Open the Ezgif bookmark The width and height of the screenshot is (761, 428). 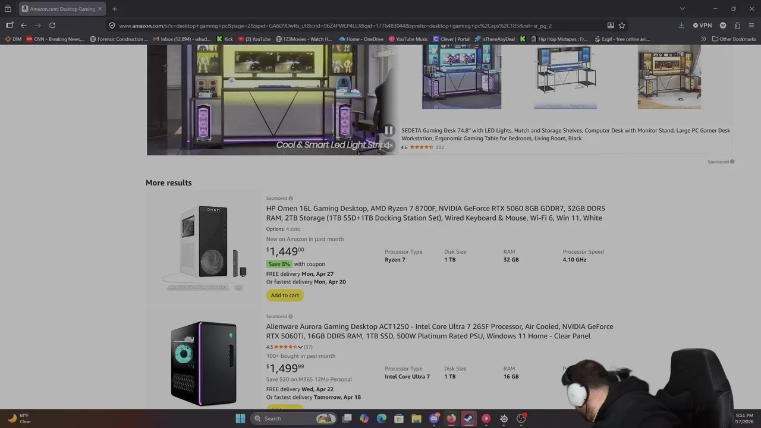click(624, 39)
